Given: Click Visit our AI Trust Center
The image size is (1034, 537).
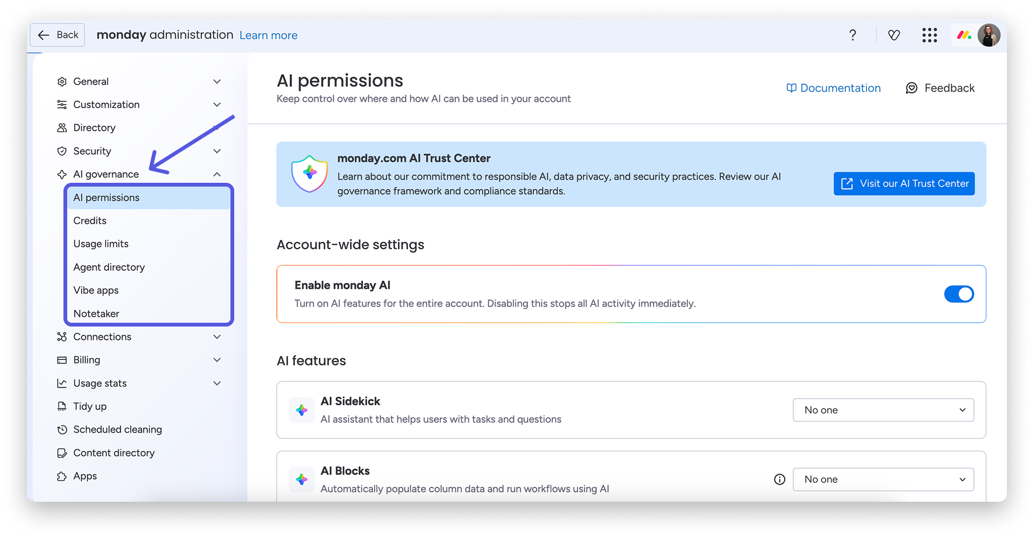Looking at the screenshot, I should [904, 184].
